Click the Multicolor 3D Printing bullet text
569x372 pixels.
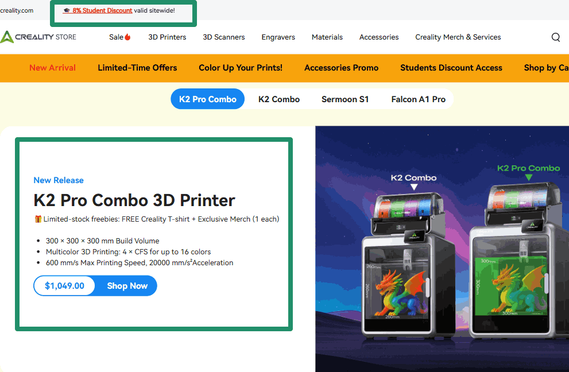[128, 252]
